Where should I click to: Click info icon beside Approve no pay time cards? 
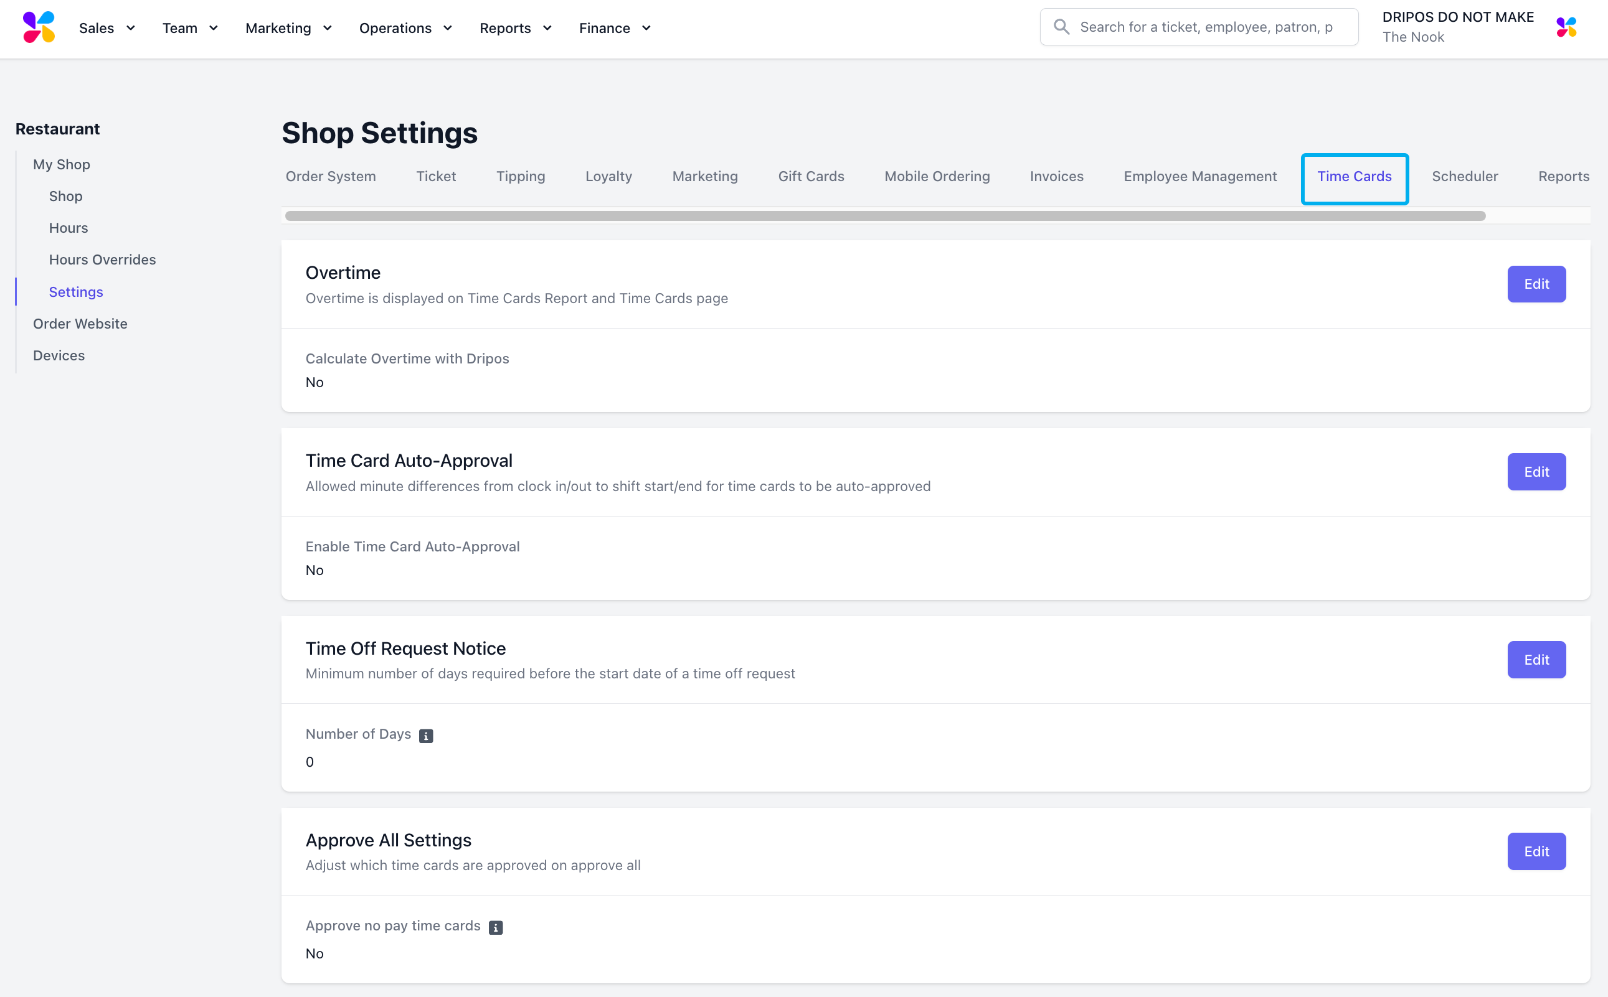click(496, 927)
